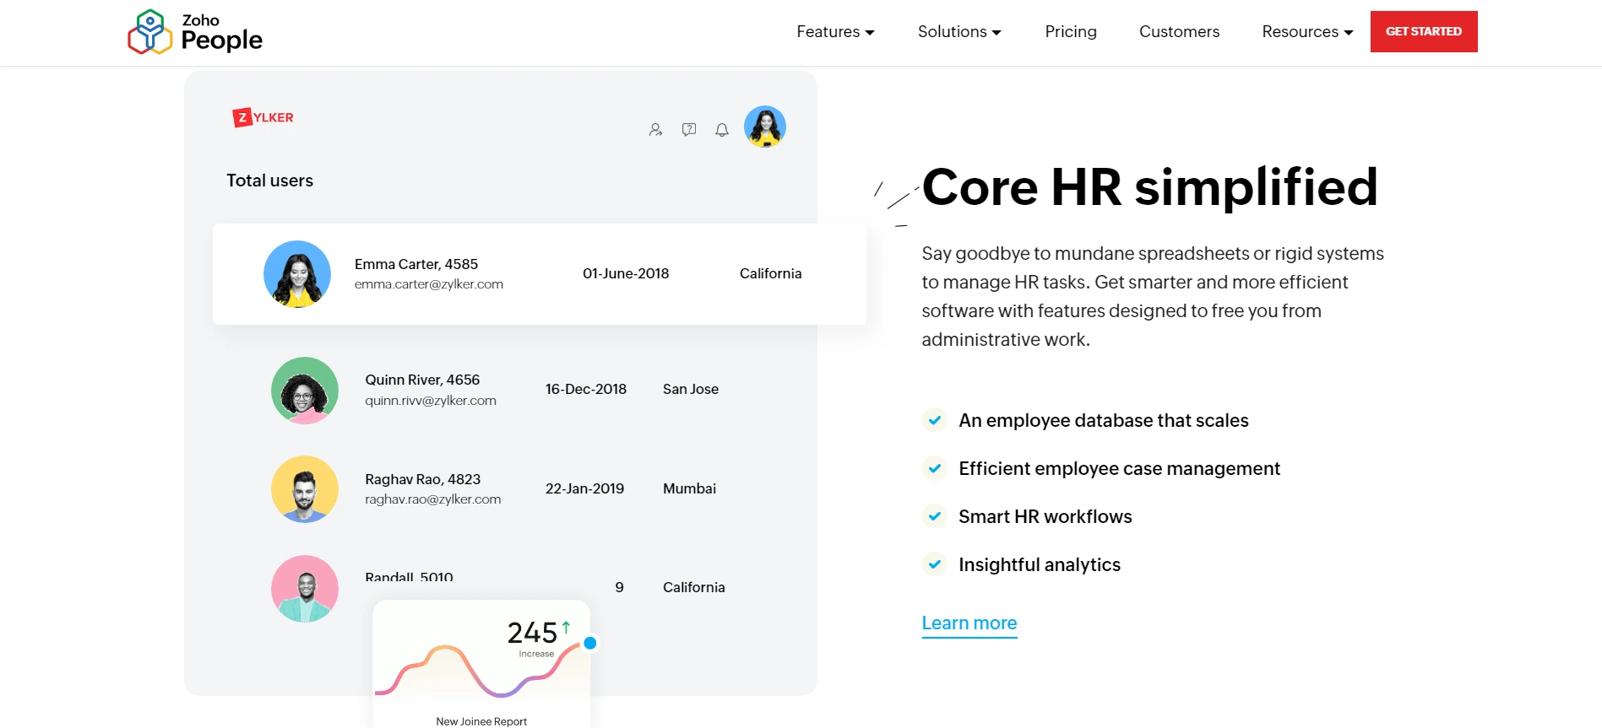The image size is (1602, 728).
Task: Click the 'Core HR simplified' heading
Action: click(1150, 187)
